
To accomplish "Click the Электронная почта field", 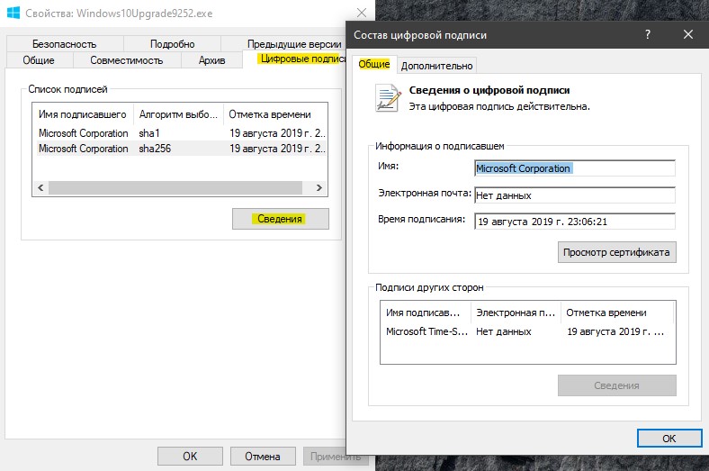I will pos(575,195).
